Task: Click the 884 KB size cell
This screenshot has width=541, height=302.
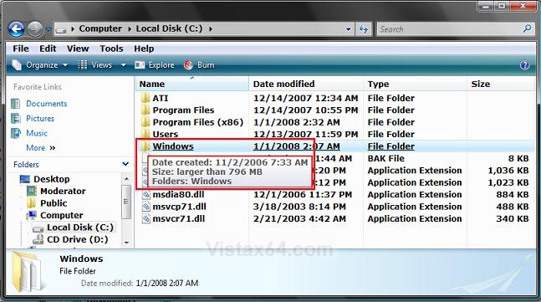Action: (513, 195)
